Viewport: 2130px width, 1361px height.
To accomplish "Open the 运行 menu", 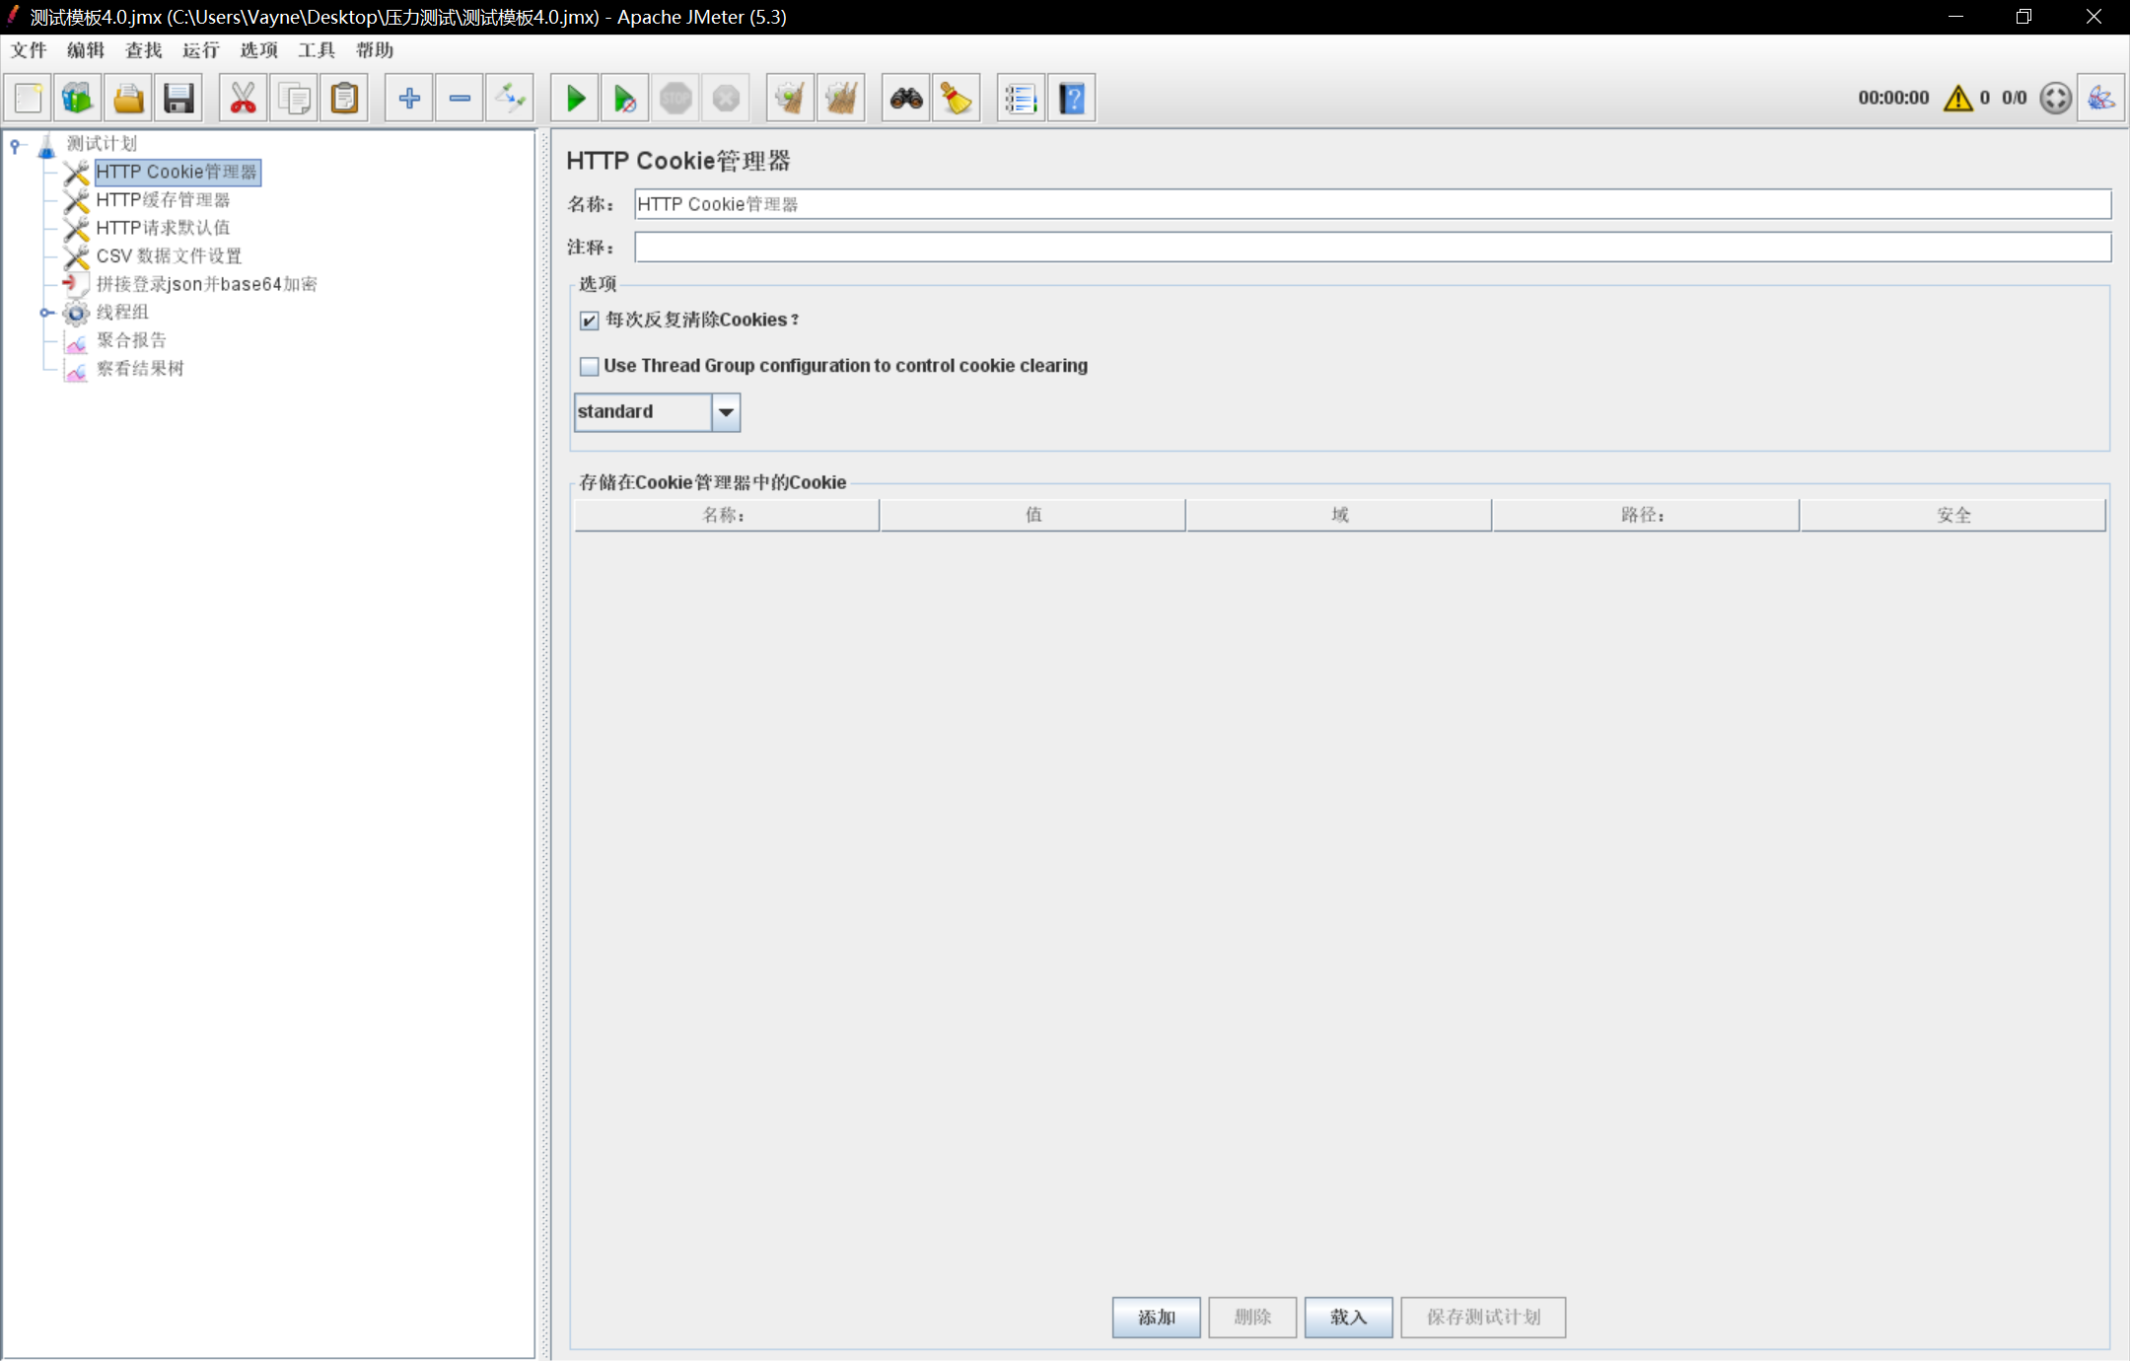I will pos(200,50).
